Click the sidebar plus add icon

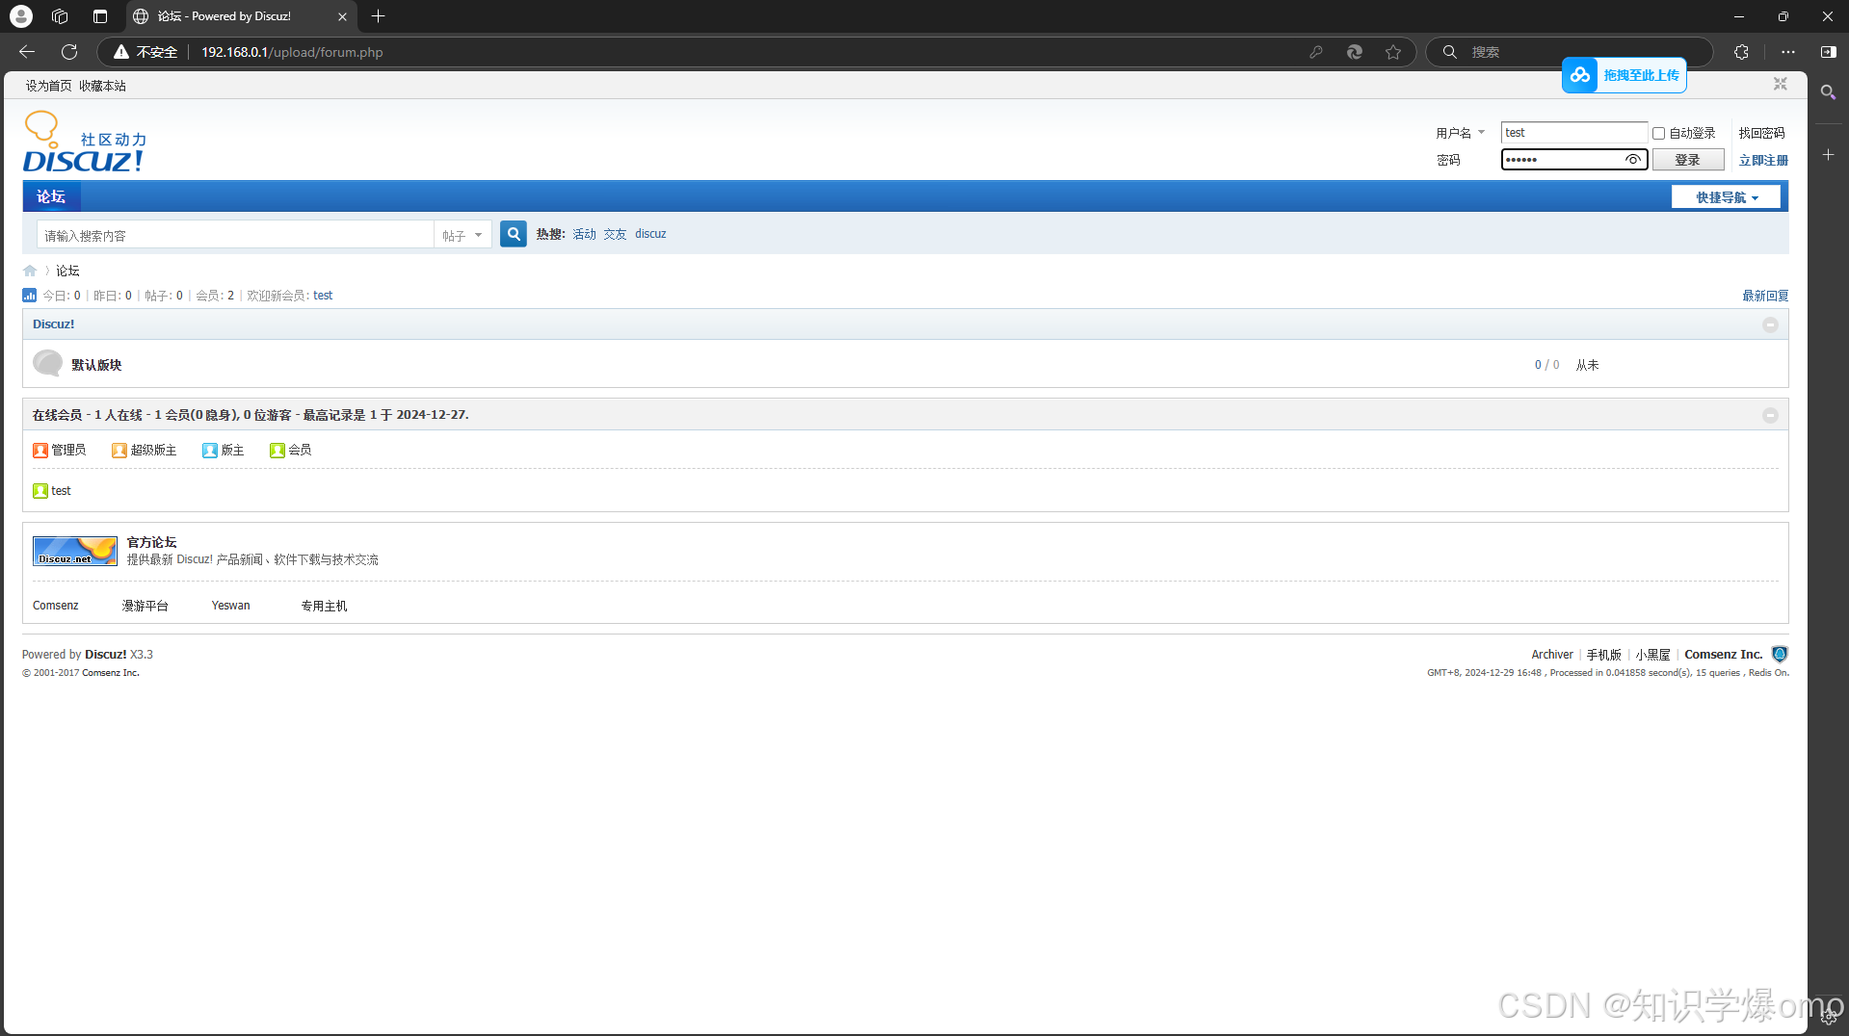1828,154
